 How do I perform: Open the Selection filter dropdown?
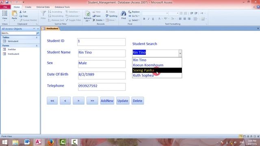coord(72,12)
